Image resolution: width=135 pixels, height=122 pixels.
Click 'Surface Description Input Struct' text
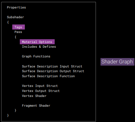click(x=52, y=66)
